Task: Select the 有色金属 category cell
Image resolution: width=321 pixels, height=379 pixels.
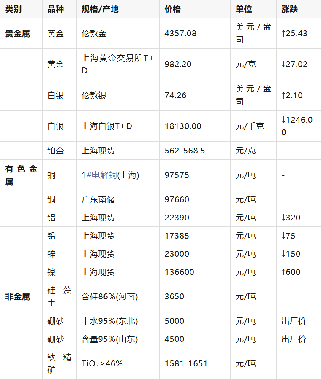Action: click(21, 175)
